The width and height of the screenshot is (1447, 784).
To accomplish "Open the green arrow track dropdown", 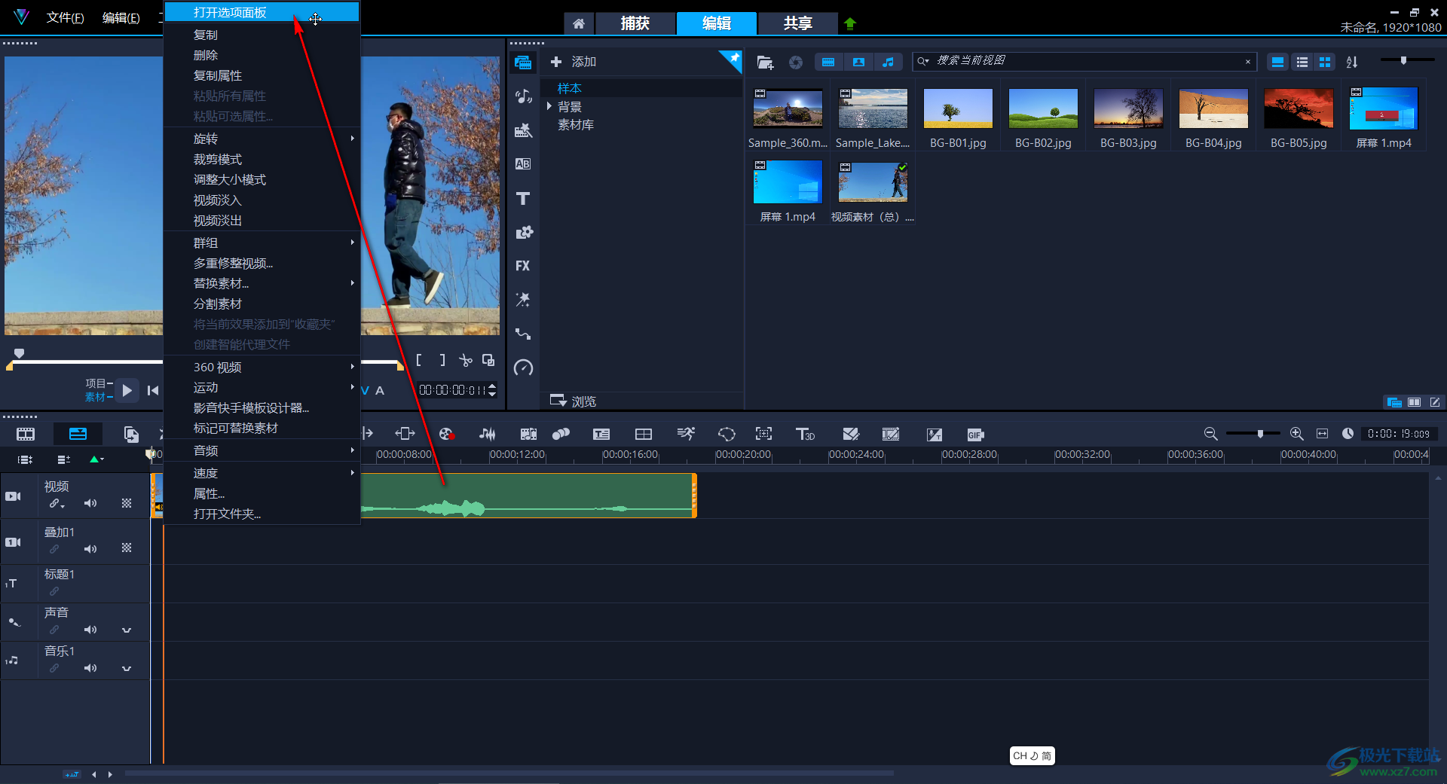I will [96, 459].
